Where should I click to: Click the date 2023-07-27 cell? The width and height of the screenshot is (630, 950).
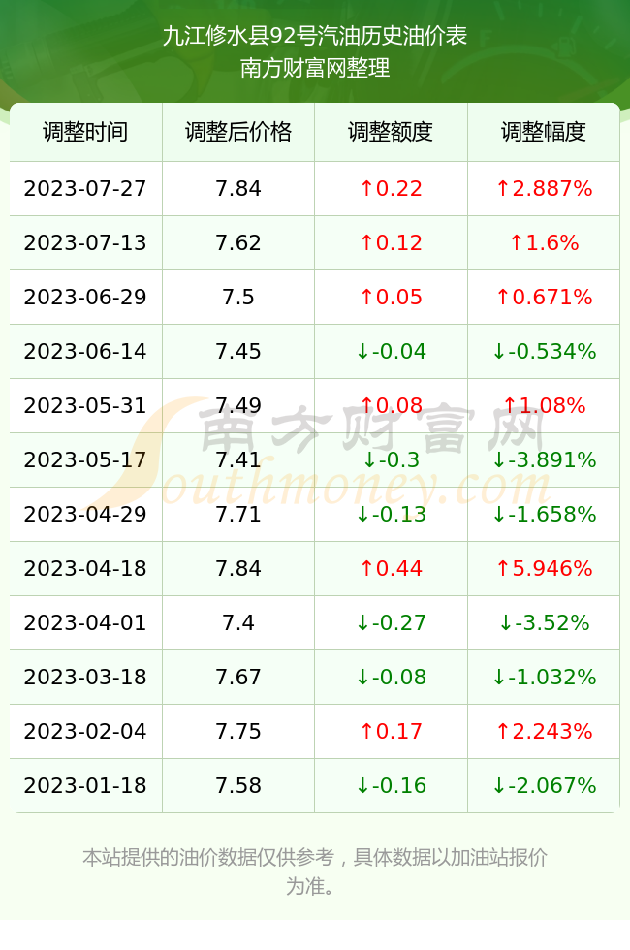[x=85, y=188]
